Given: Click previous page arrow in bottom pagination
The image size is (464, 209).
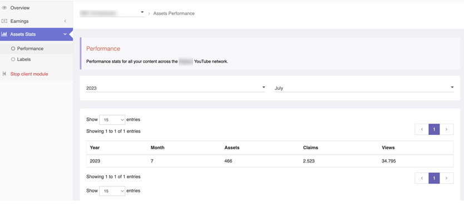Looking at the screenshot, I should [422, 178].
